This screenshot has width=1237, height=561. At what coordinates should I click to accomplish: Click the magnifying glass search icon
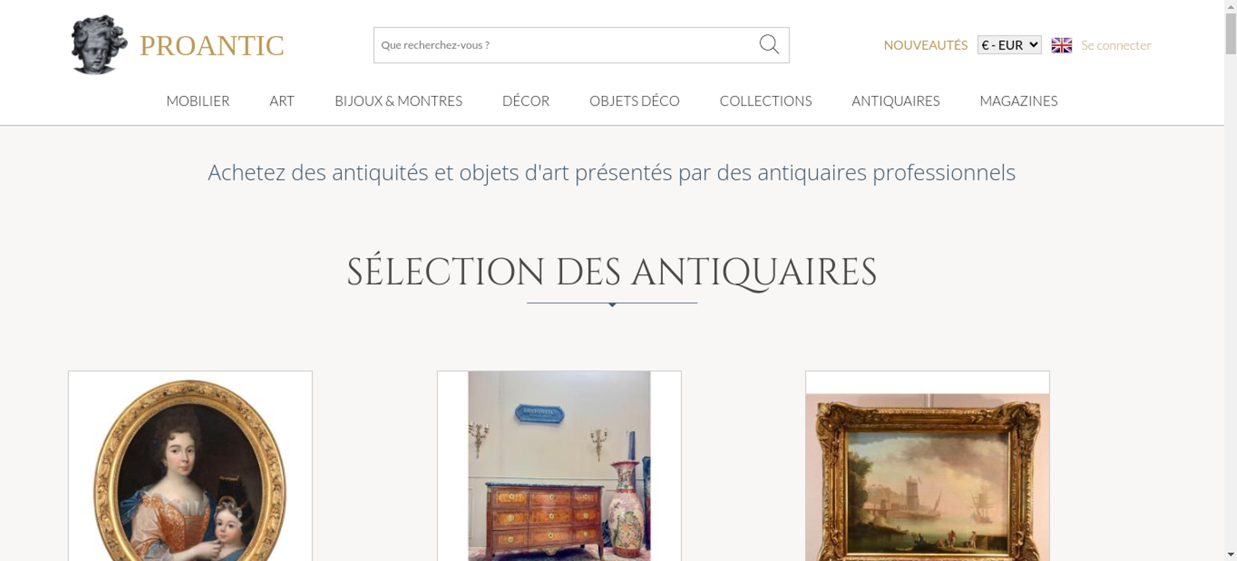click(x=769, y=44)
